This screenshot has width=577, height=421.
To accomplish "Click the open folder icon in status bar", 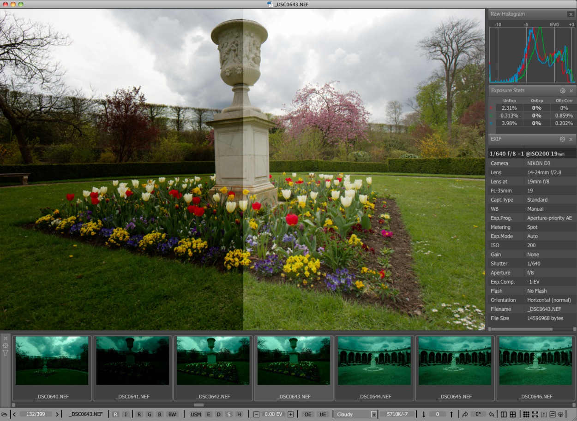I will coord(5,414).
